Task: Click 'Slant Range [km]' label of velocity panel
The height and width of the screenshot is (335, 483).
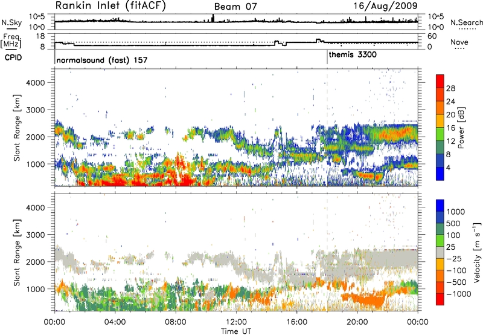Action: pos(17,253)
